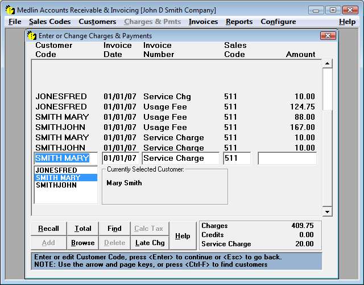Click the 167.00 amount value
This screenshot has height=285, width=364.
tap(303, 127)
